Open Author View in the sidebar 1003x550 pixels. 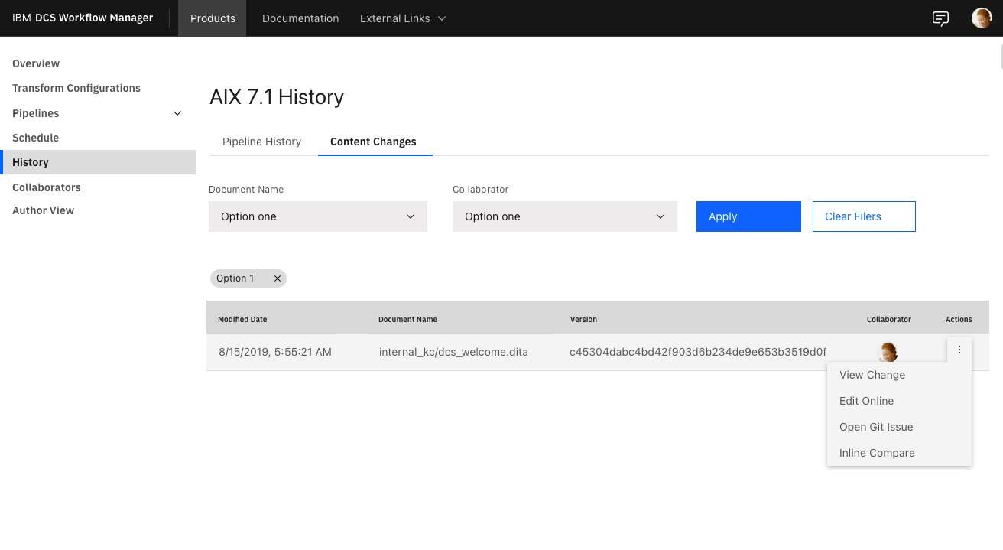[43, 210]
